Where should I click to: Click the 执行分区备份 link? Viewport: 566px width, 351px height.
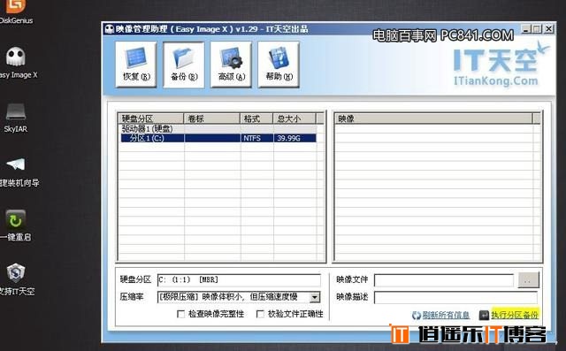(515, 315)
